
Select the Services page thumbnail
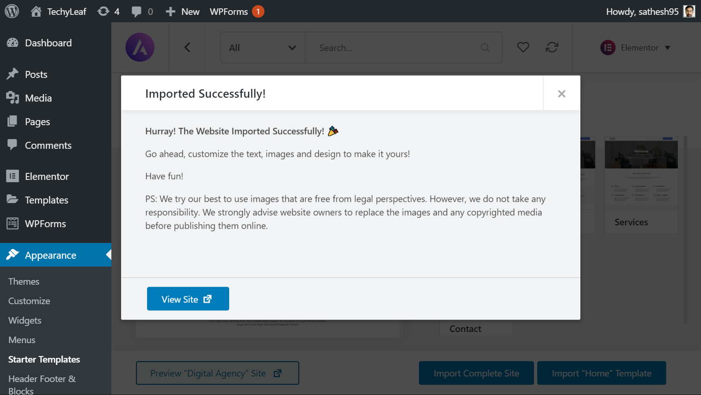tap(641, 185)
